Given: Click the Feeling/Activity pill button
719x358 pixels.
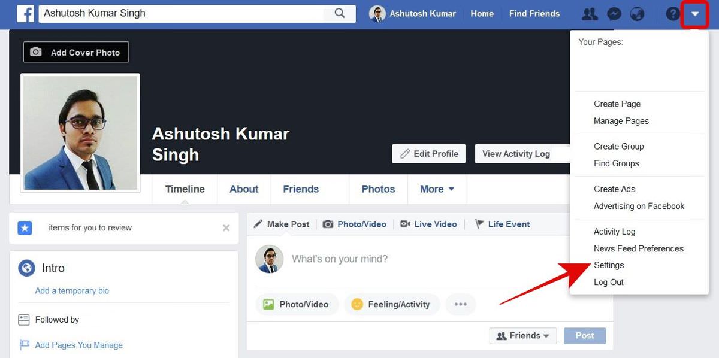Looking at the screenshot, I should click(x=392, y=304).
